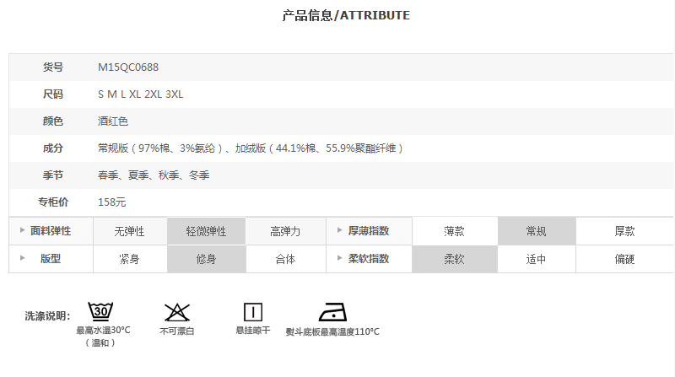The image size is (675, 377).
Task: Expand the 柔软指数 row arrow
Action: coord(339,259)
